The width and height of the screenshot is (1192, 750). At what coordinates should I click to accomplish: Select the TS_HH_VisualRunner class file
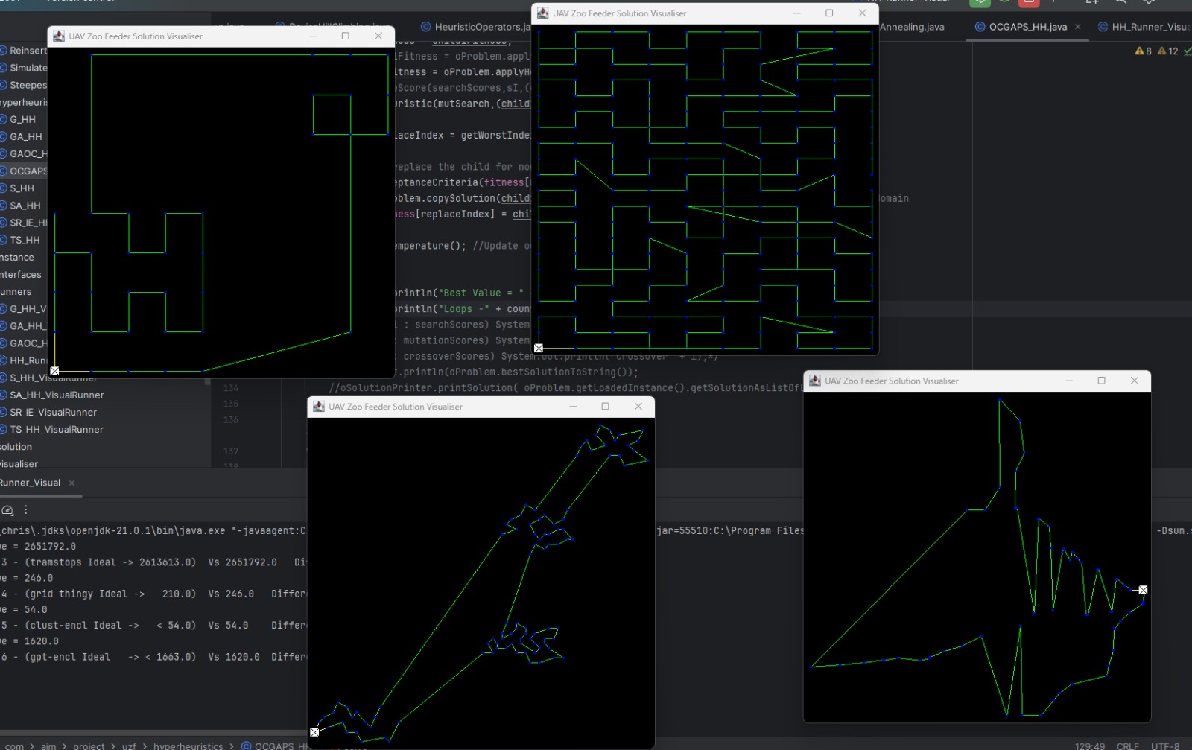[57, 429]
